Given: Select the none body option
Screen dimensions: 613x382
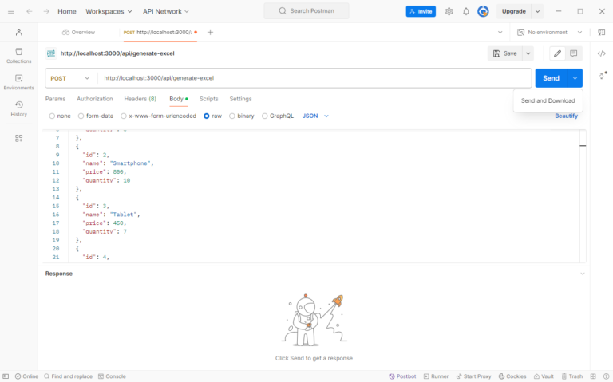Looking at the screenshot, I should (61, 116).
